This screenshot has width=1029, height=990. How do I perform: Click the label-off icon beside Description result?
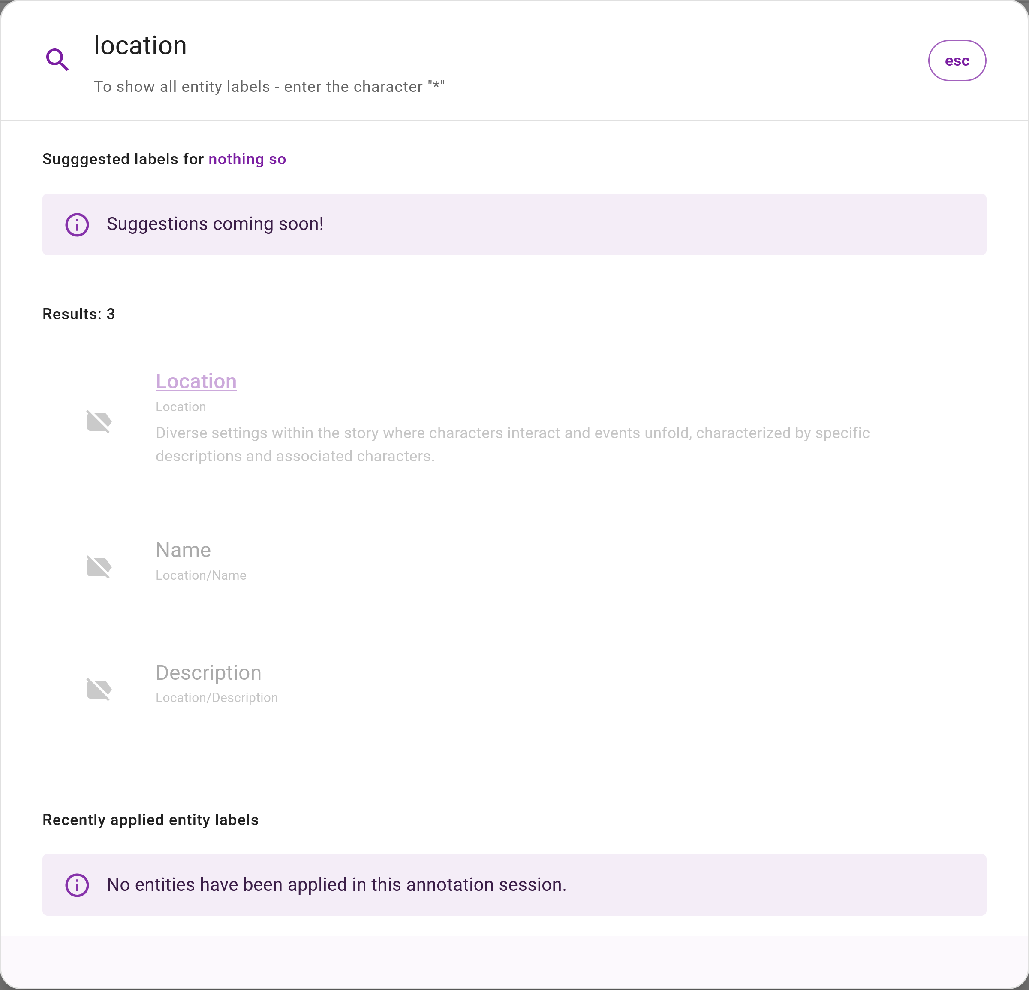point(99,689)
